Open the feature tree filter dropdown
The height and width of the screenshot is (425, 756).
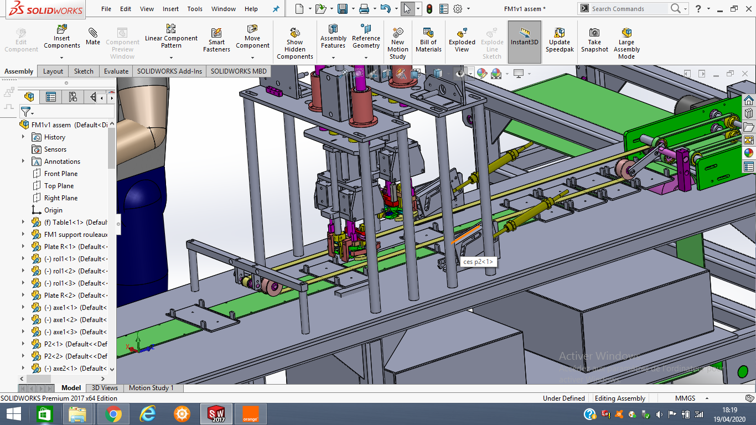click(27, 112)
